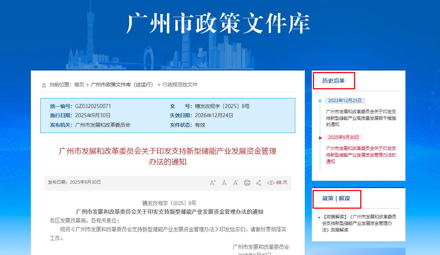Viewport: 440px width, 255px height.
Task: Open 广州市政策文件库（试运行） breadcrumb link
Action: (x=122, y=85)
